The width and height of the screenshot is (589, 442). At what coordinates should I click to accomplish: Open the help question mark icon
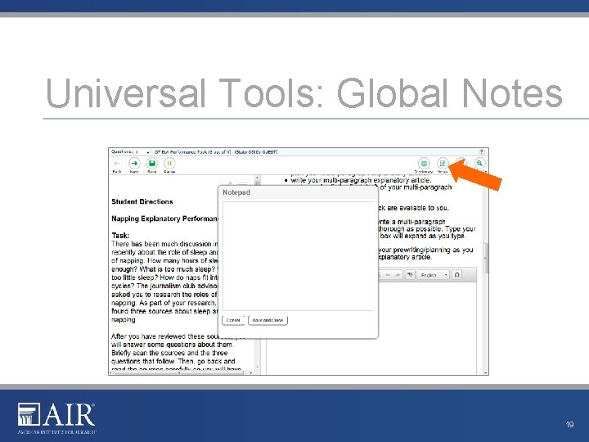tap(482, 152)
